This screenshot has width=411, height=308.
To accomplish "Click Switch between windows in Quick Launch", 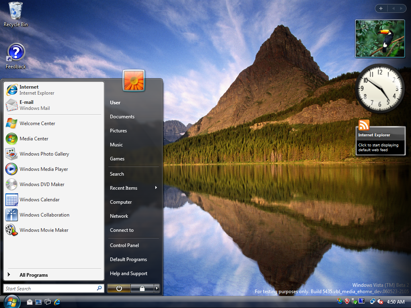I will point(48,302).
